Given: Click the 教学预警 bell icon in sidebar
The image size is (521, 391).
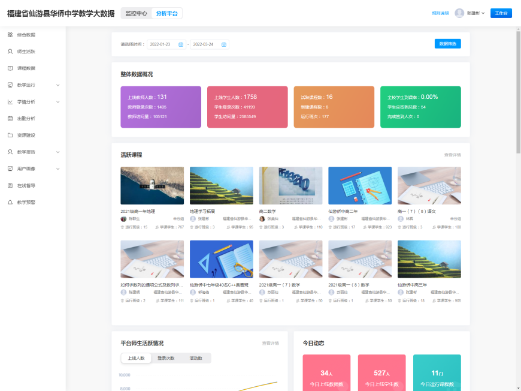Looking at the screenshot, I should point(10,203).
